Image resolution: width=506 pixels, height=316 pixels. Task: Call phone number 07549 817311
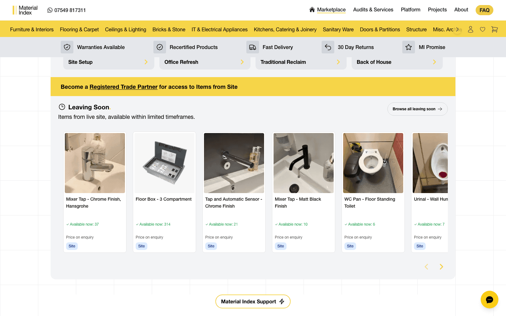pyautogui.click(x=70, y=10)
